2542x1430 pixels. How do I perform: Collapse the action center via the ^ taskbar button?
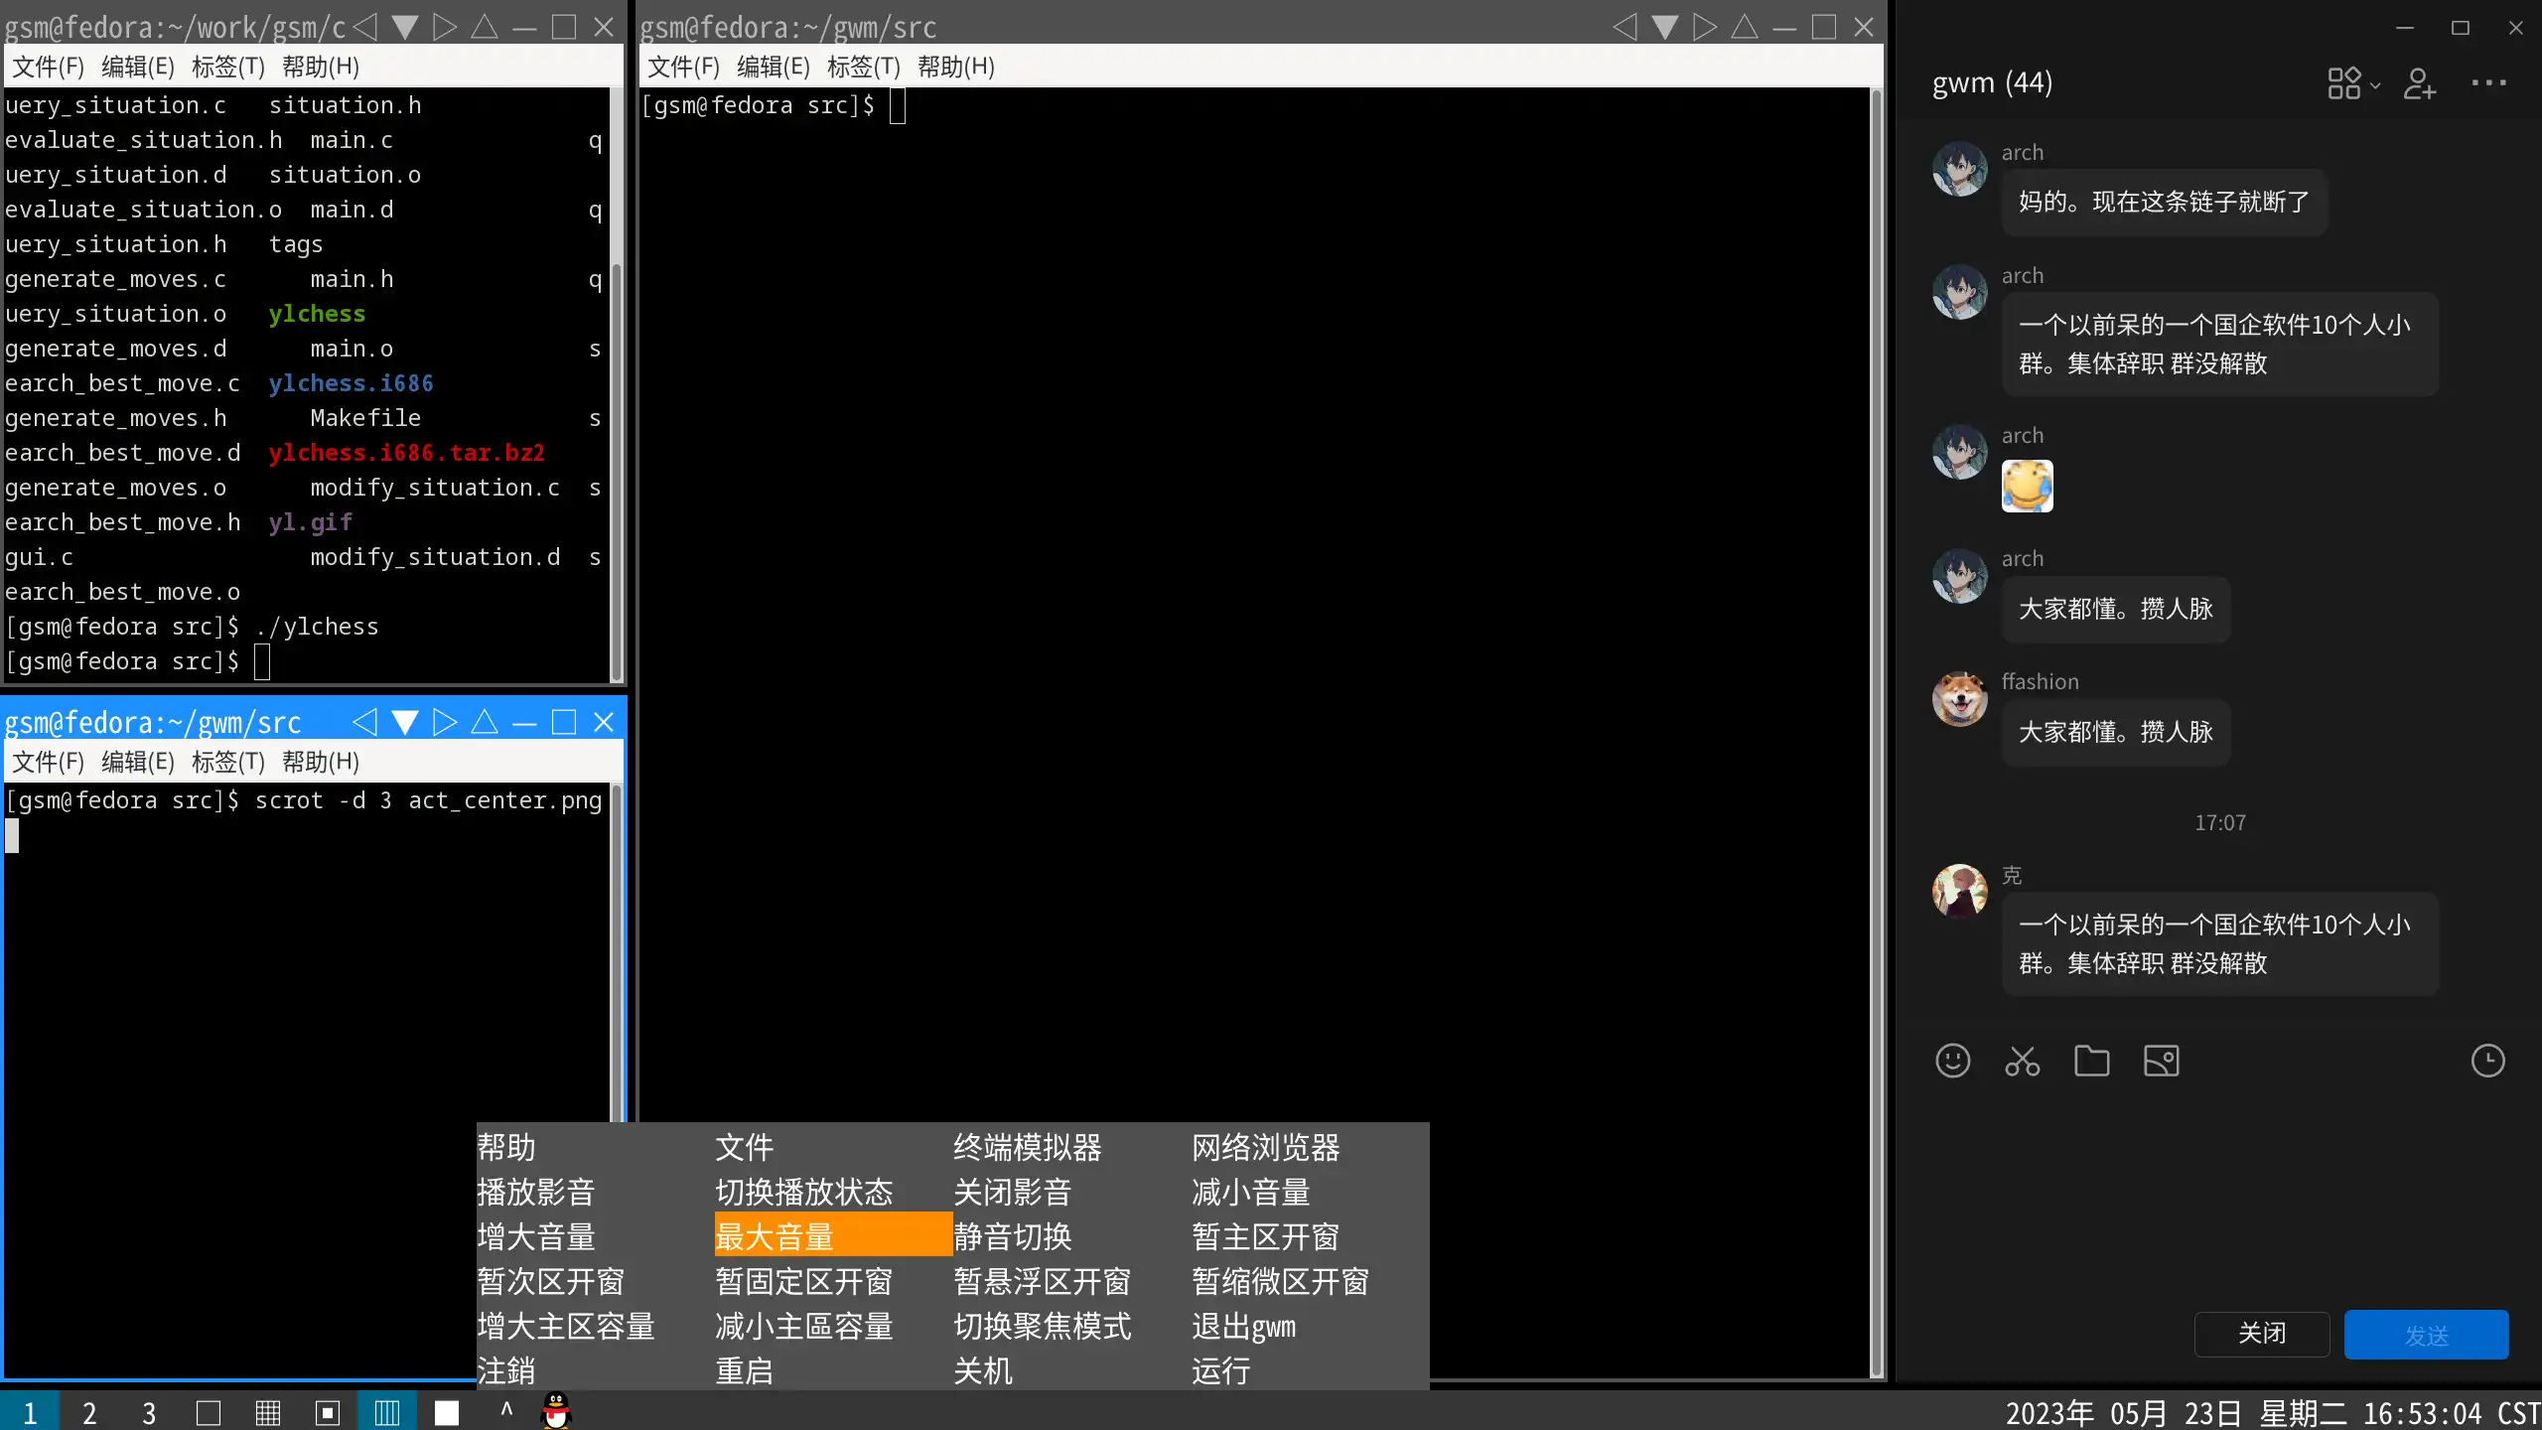point(506,1410)
